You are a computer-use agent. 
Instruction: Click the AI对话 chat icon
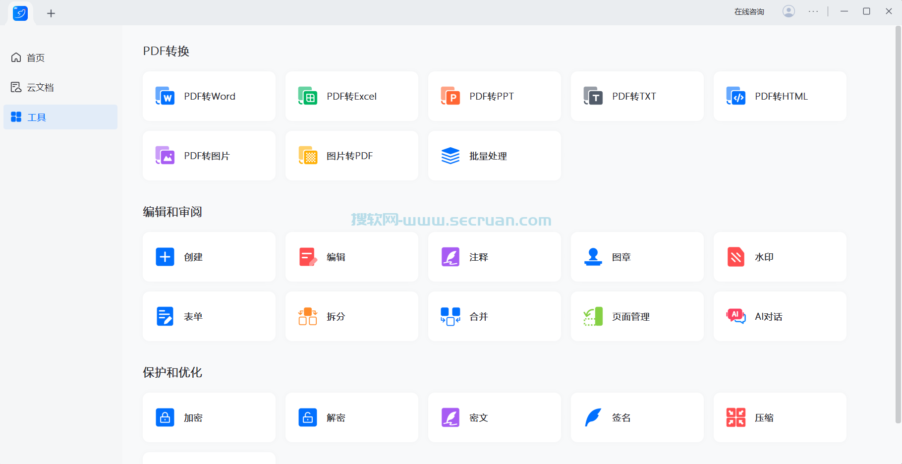coord(735,316)
